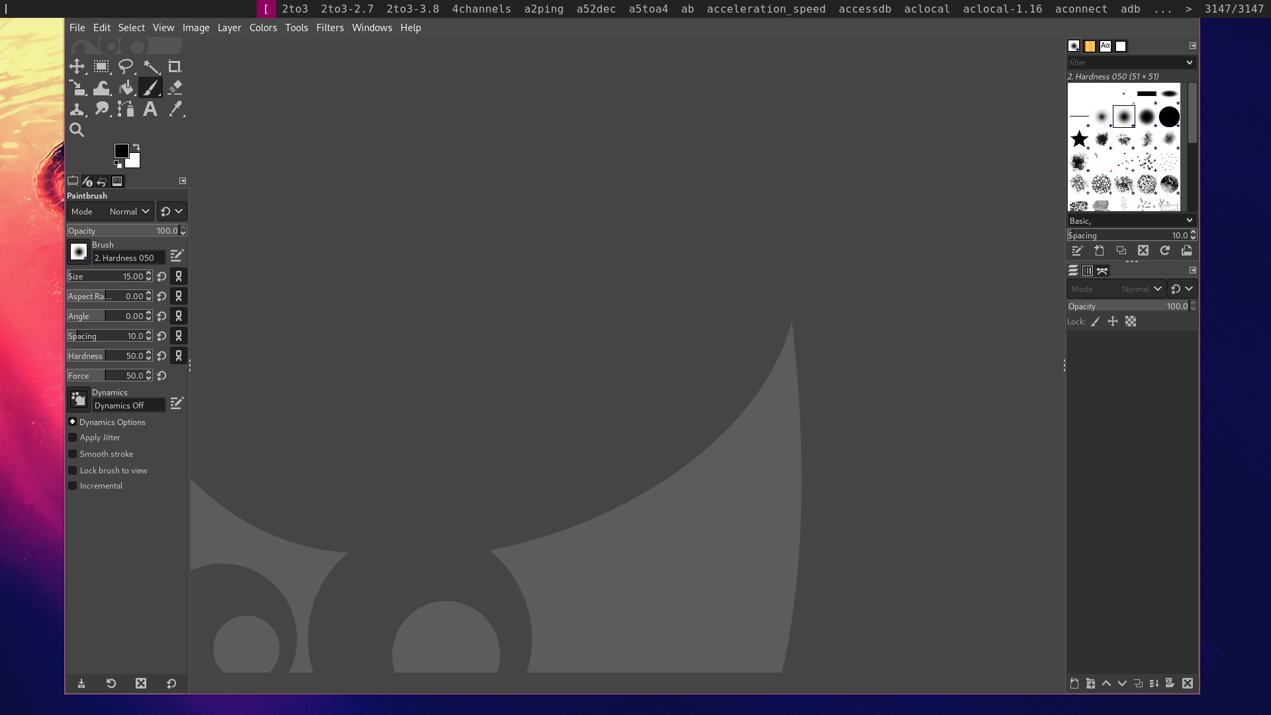Pick the Clone stamp tool

click(x=77, y=109)
